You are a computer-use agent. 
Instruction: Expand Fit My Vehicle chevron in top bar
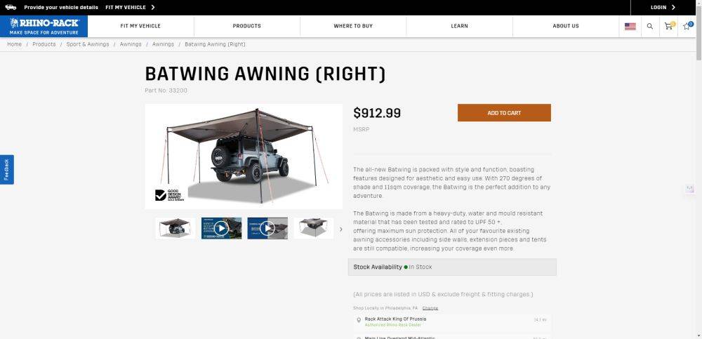coord(153,7)
